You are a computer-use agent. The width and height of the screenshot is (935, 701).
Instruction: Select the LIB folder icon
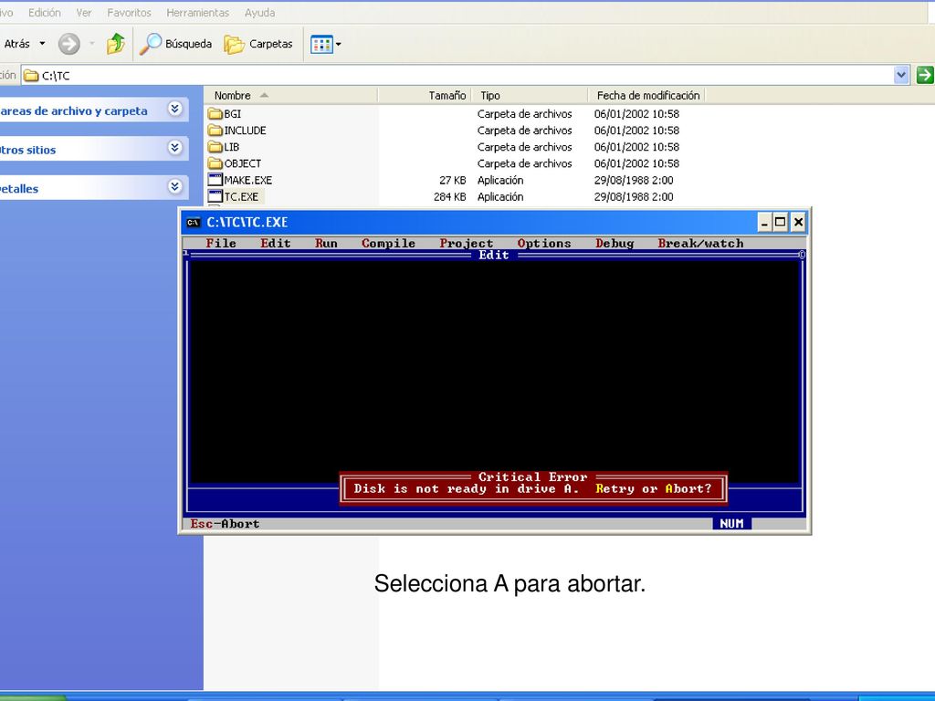coord(215,147)
